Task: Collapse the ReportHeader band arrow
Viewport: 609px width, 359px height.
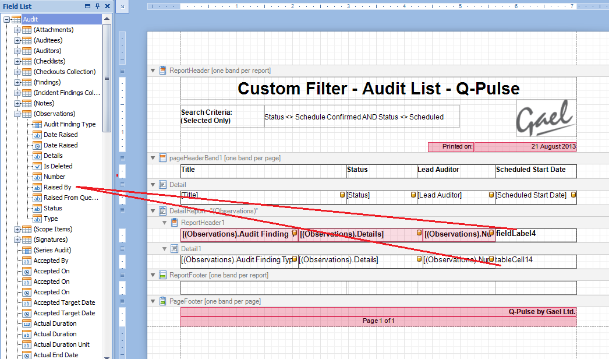Action: 153,71
